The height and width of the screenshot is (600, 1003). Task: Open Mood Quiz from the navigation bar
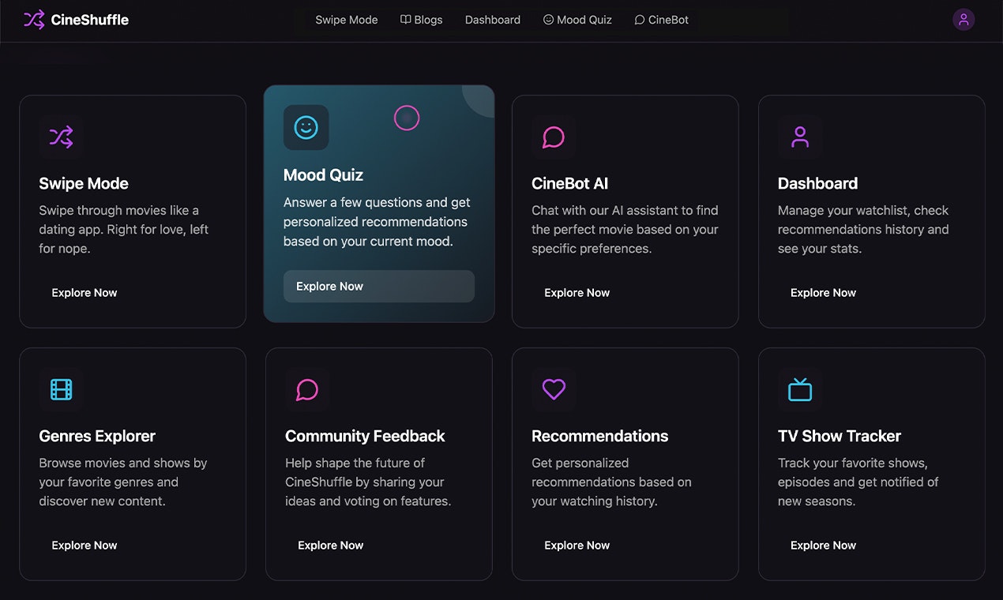tap(577, 20)
